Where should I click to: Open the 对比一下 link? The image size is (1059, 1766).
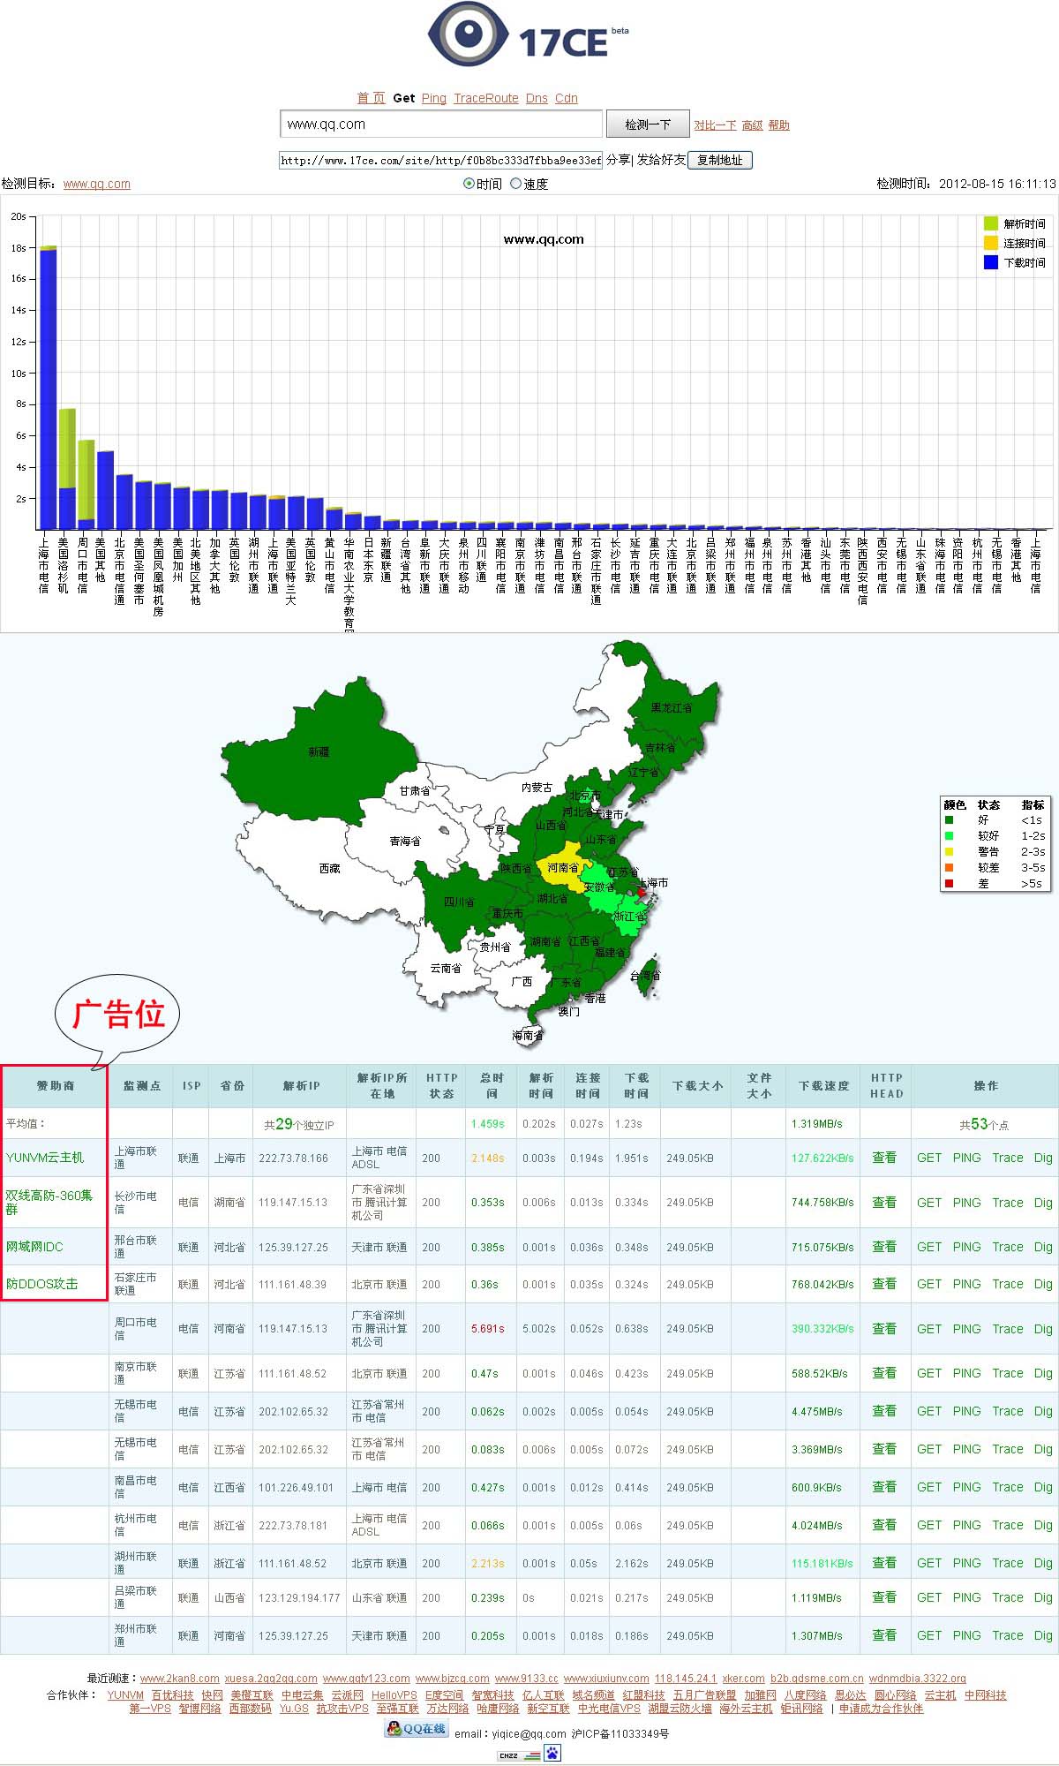click(715, 125)
